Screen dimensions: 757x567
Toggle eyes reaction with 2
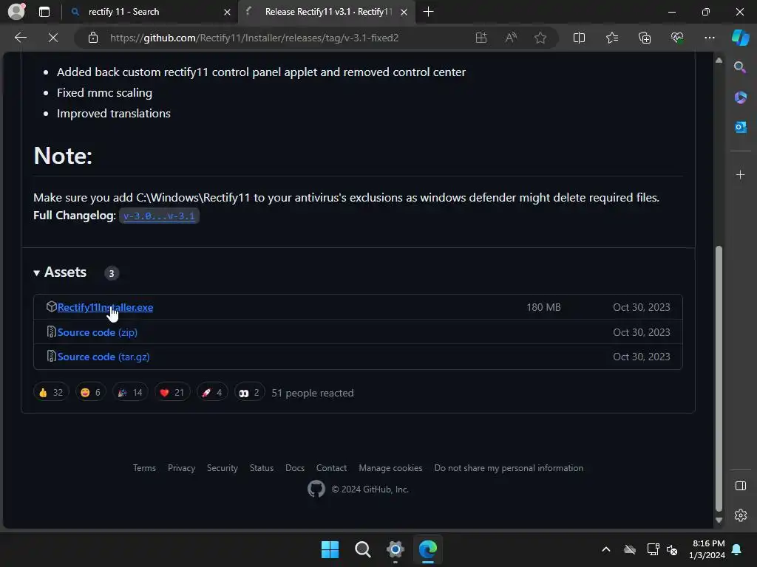(x=249, y=393)
